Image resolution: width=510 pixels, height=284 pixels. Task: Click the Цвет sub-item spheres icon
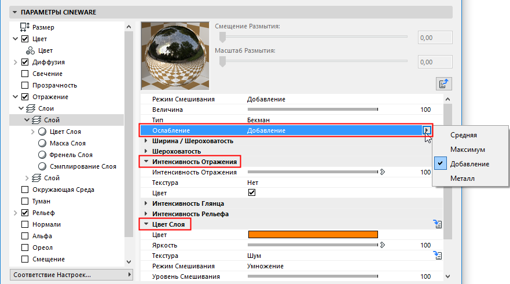coord(30,50)
